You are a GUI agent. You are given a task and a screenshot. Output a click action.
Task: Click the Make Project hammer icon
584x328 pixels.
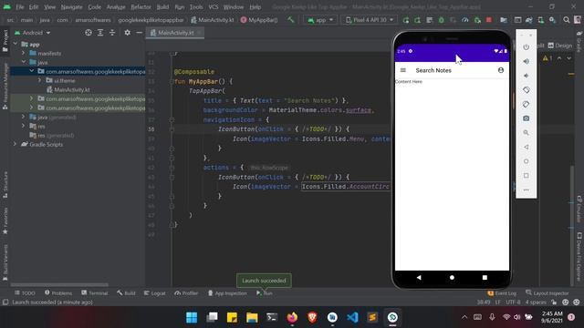290,20
